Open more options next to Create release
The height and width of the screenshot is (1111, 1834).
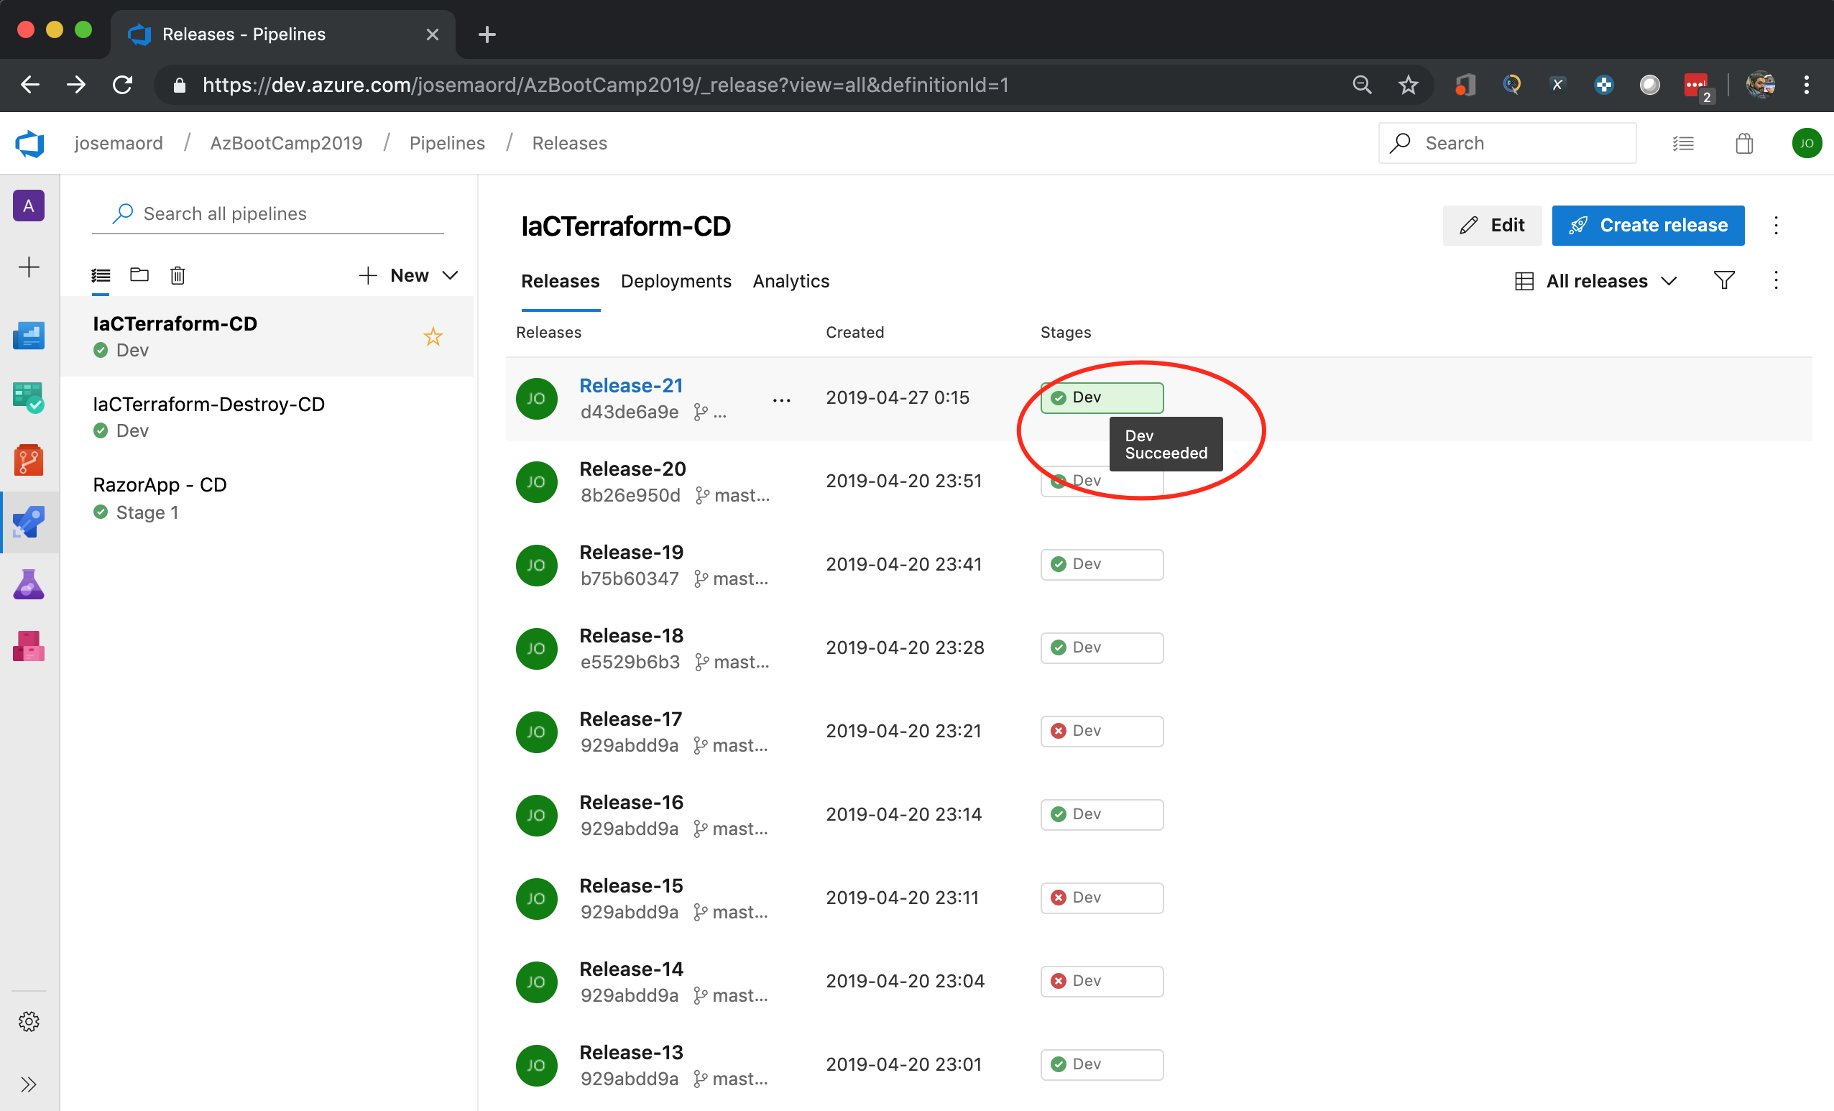(x=1776, y=225)
